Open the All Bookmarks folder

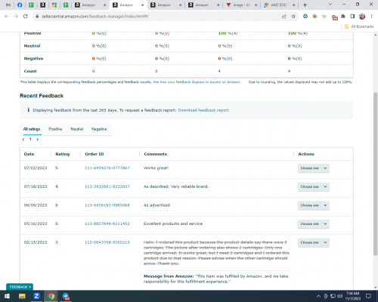359,26
